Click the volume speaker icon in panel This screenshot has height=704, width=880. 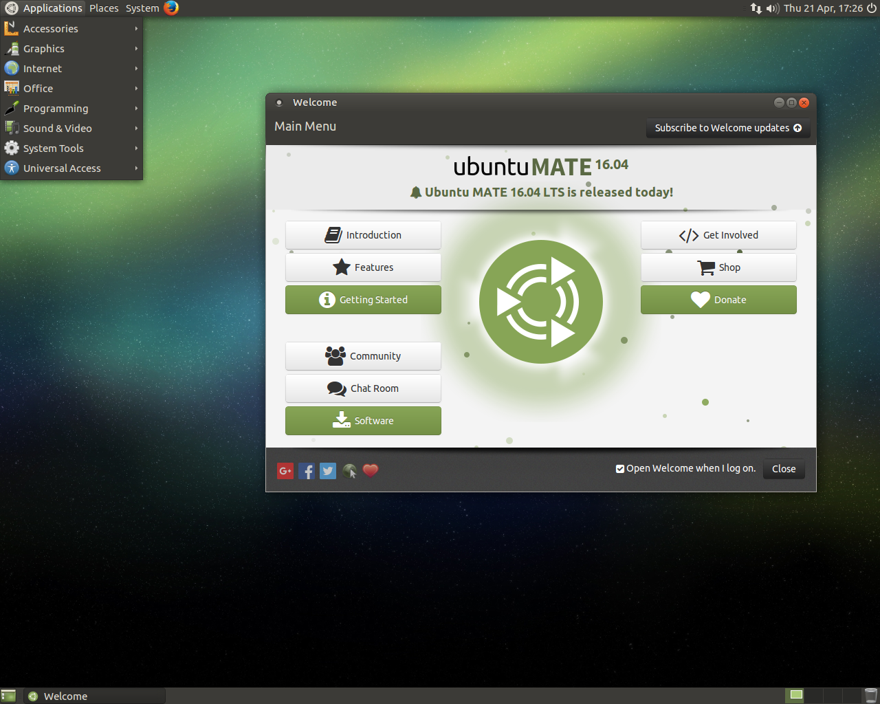(772, 8)
